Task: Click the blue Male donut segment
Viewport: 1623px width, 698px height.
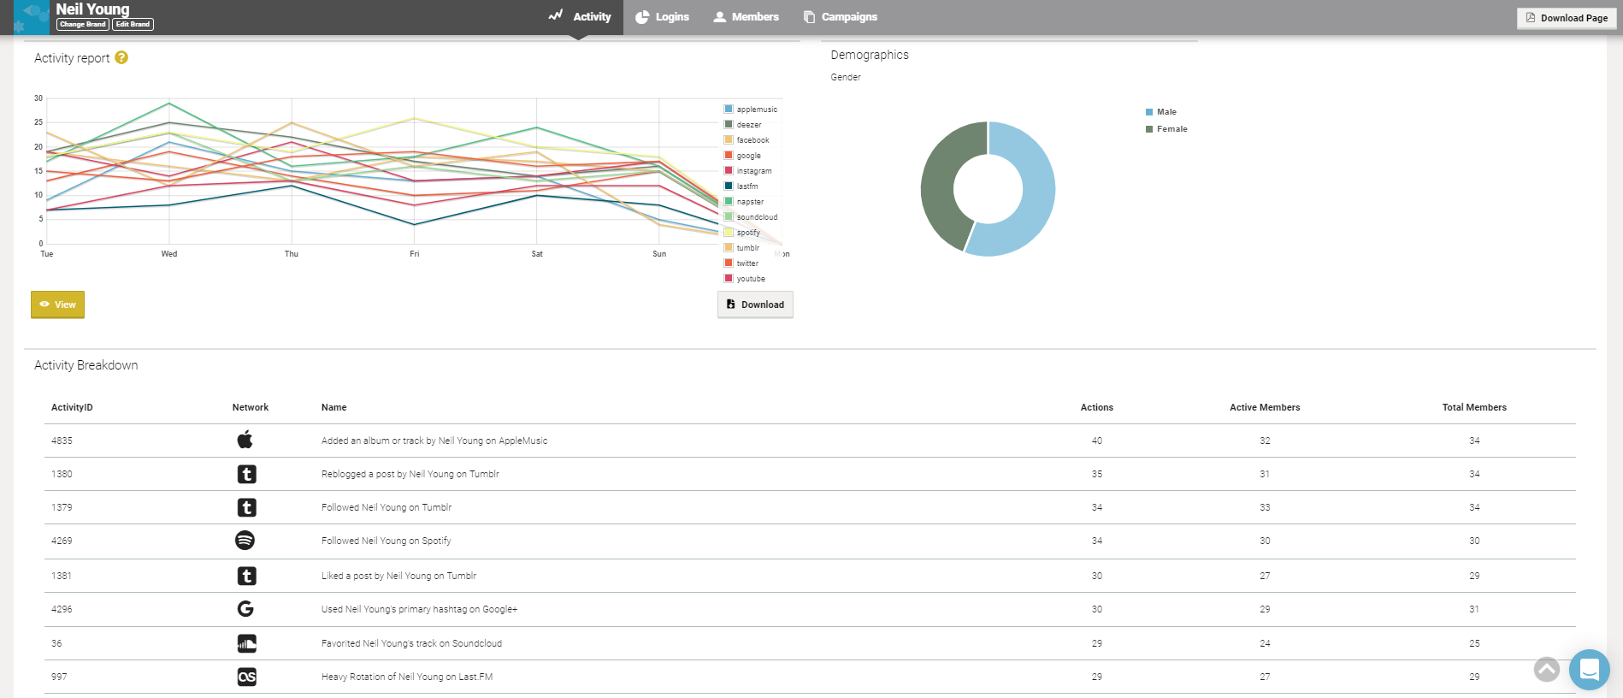Action: tap(1037, 197)
